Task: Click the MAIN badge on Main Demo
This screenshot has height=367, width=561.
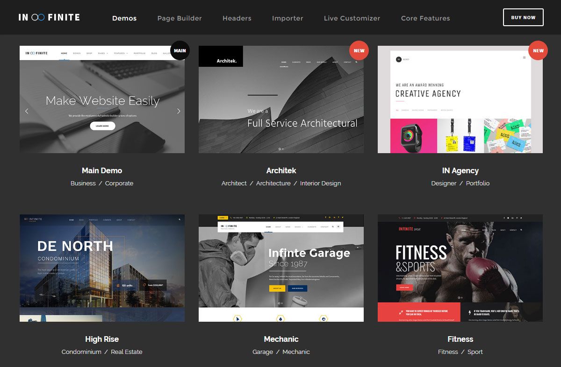Action: click(180, 50)
